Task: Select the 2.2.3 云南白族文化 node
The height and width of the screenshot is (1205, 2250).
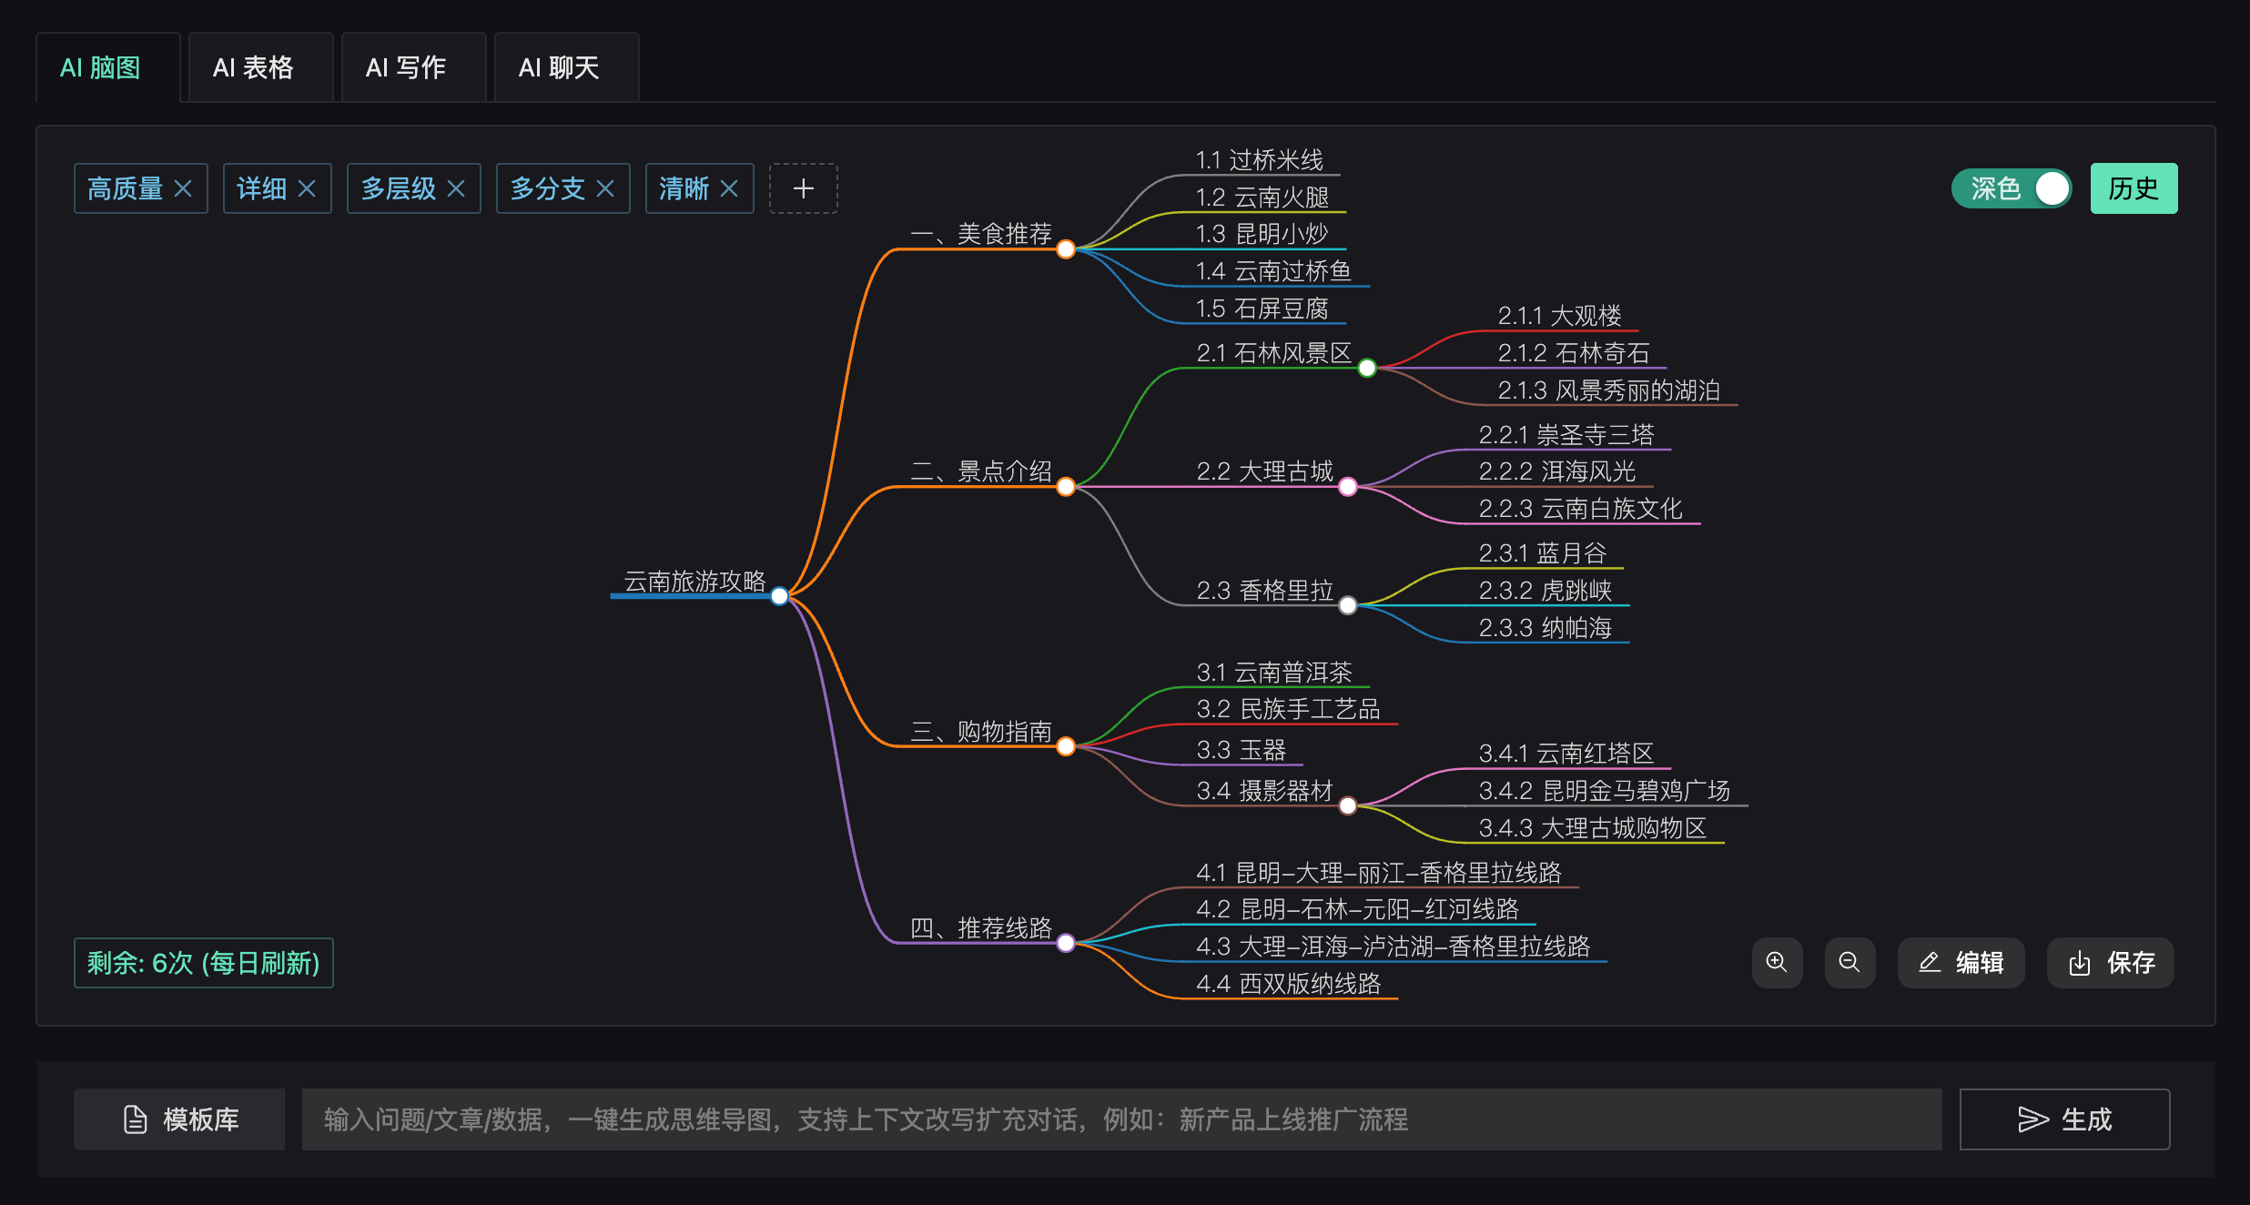Action: pyautogui.click(x=1581, y=509)
